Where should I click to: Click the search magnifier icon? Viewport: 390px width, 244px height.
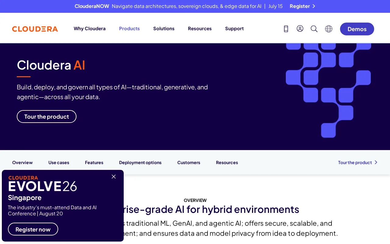point(314,29)
